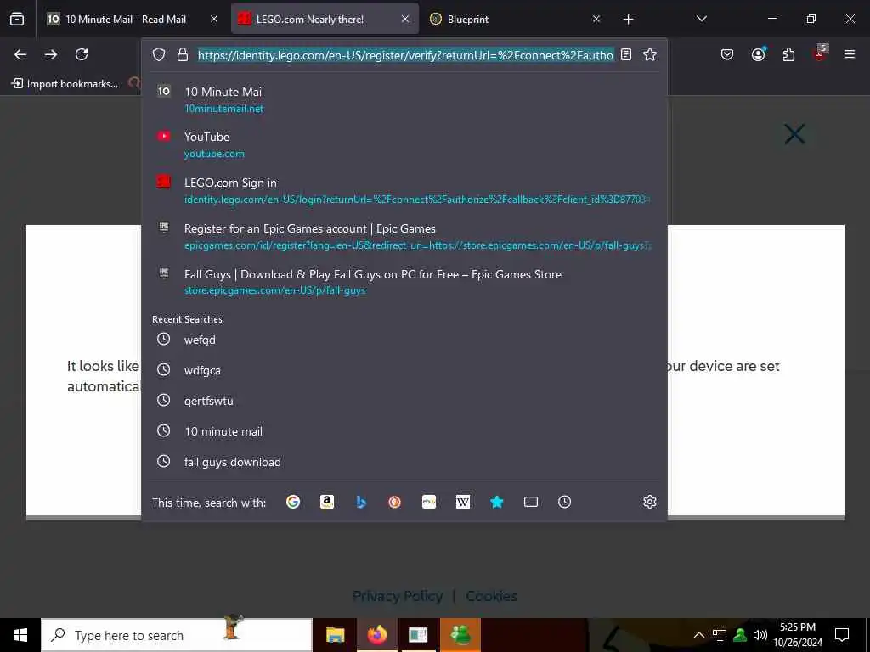Open search settings gear
This screenshot has width=870, height=652.
point(650,502)
